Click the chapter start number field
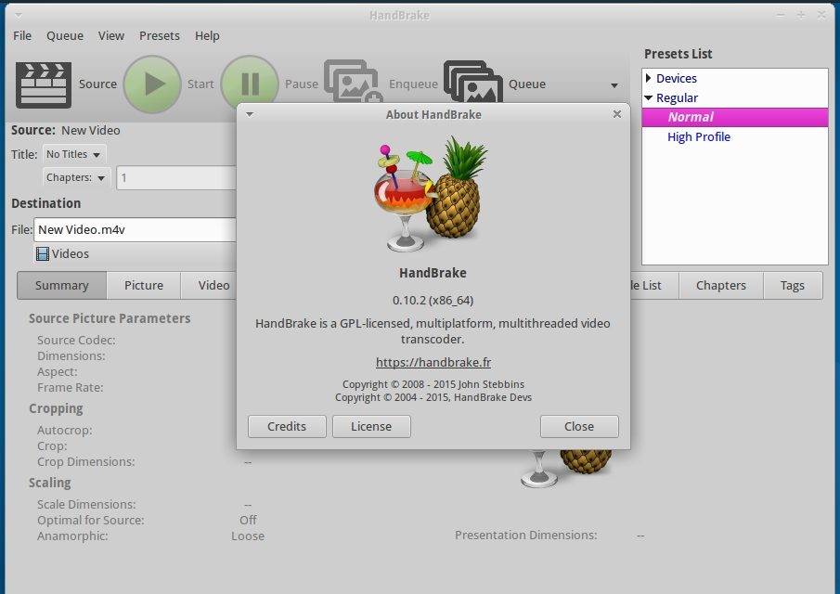Screen dimensions: 840x594 click(176, 178)
